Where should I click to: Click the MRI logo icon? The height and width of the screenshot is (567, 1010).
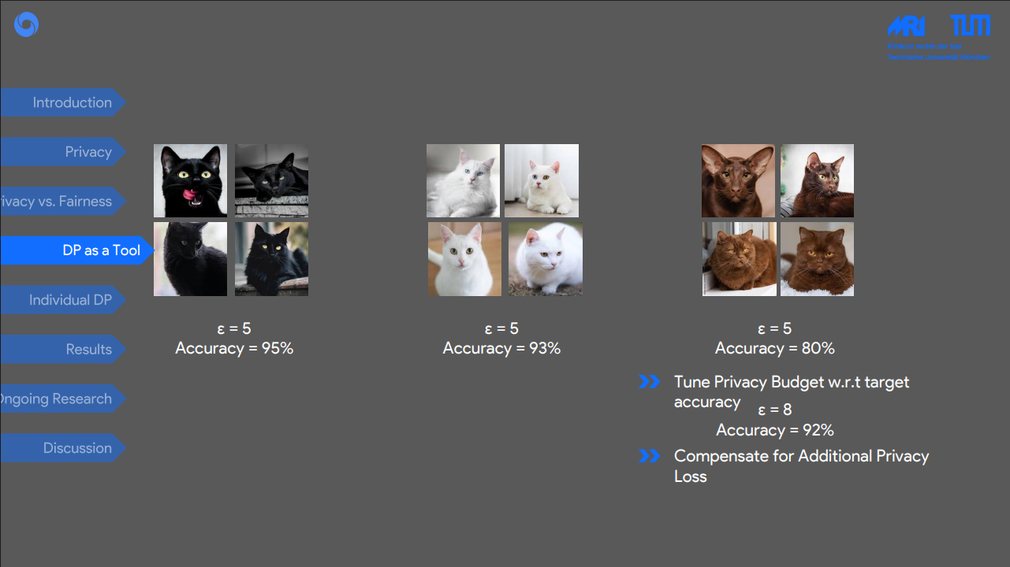(907, 26)
